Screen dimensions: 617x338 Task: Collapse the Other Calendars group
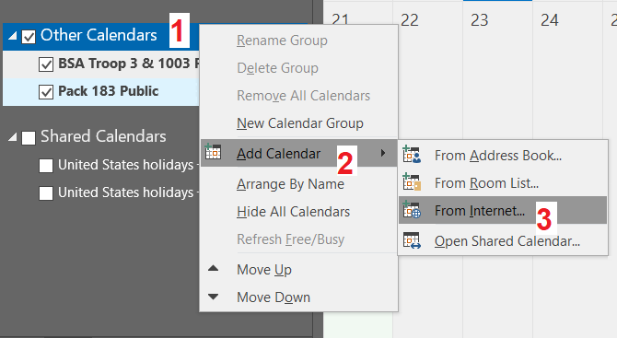point(12,36)
